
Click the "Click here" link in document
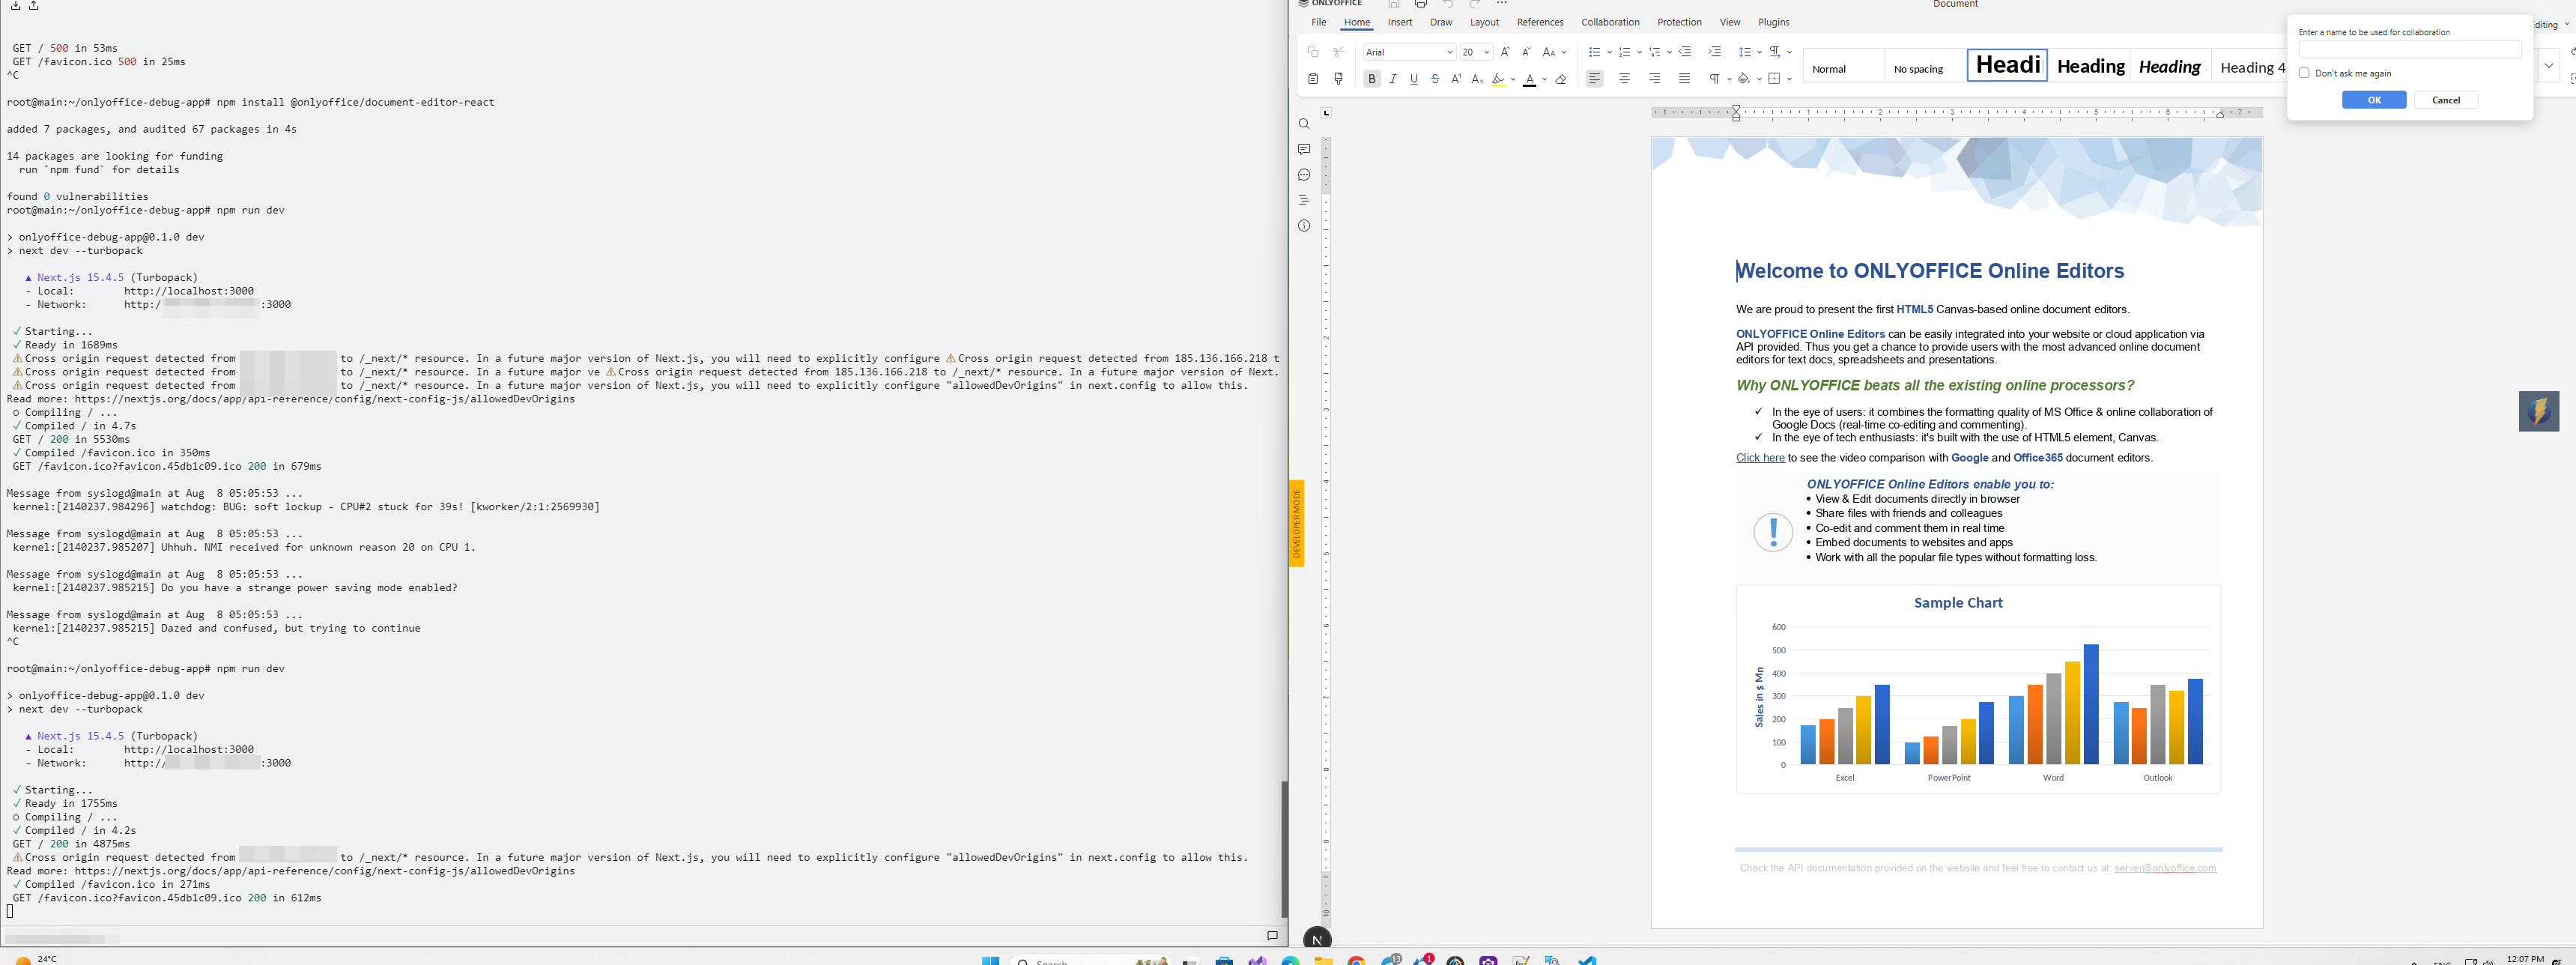point(1760,458)
